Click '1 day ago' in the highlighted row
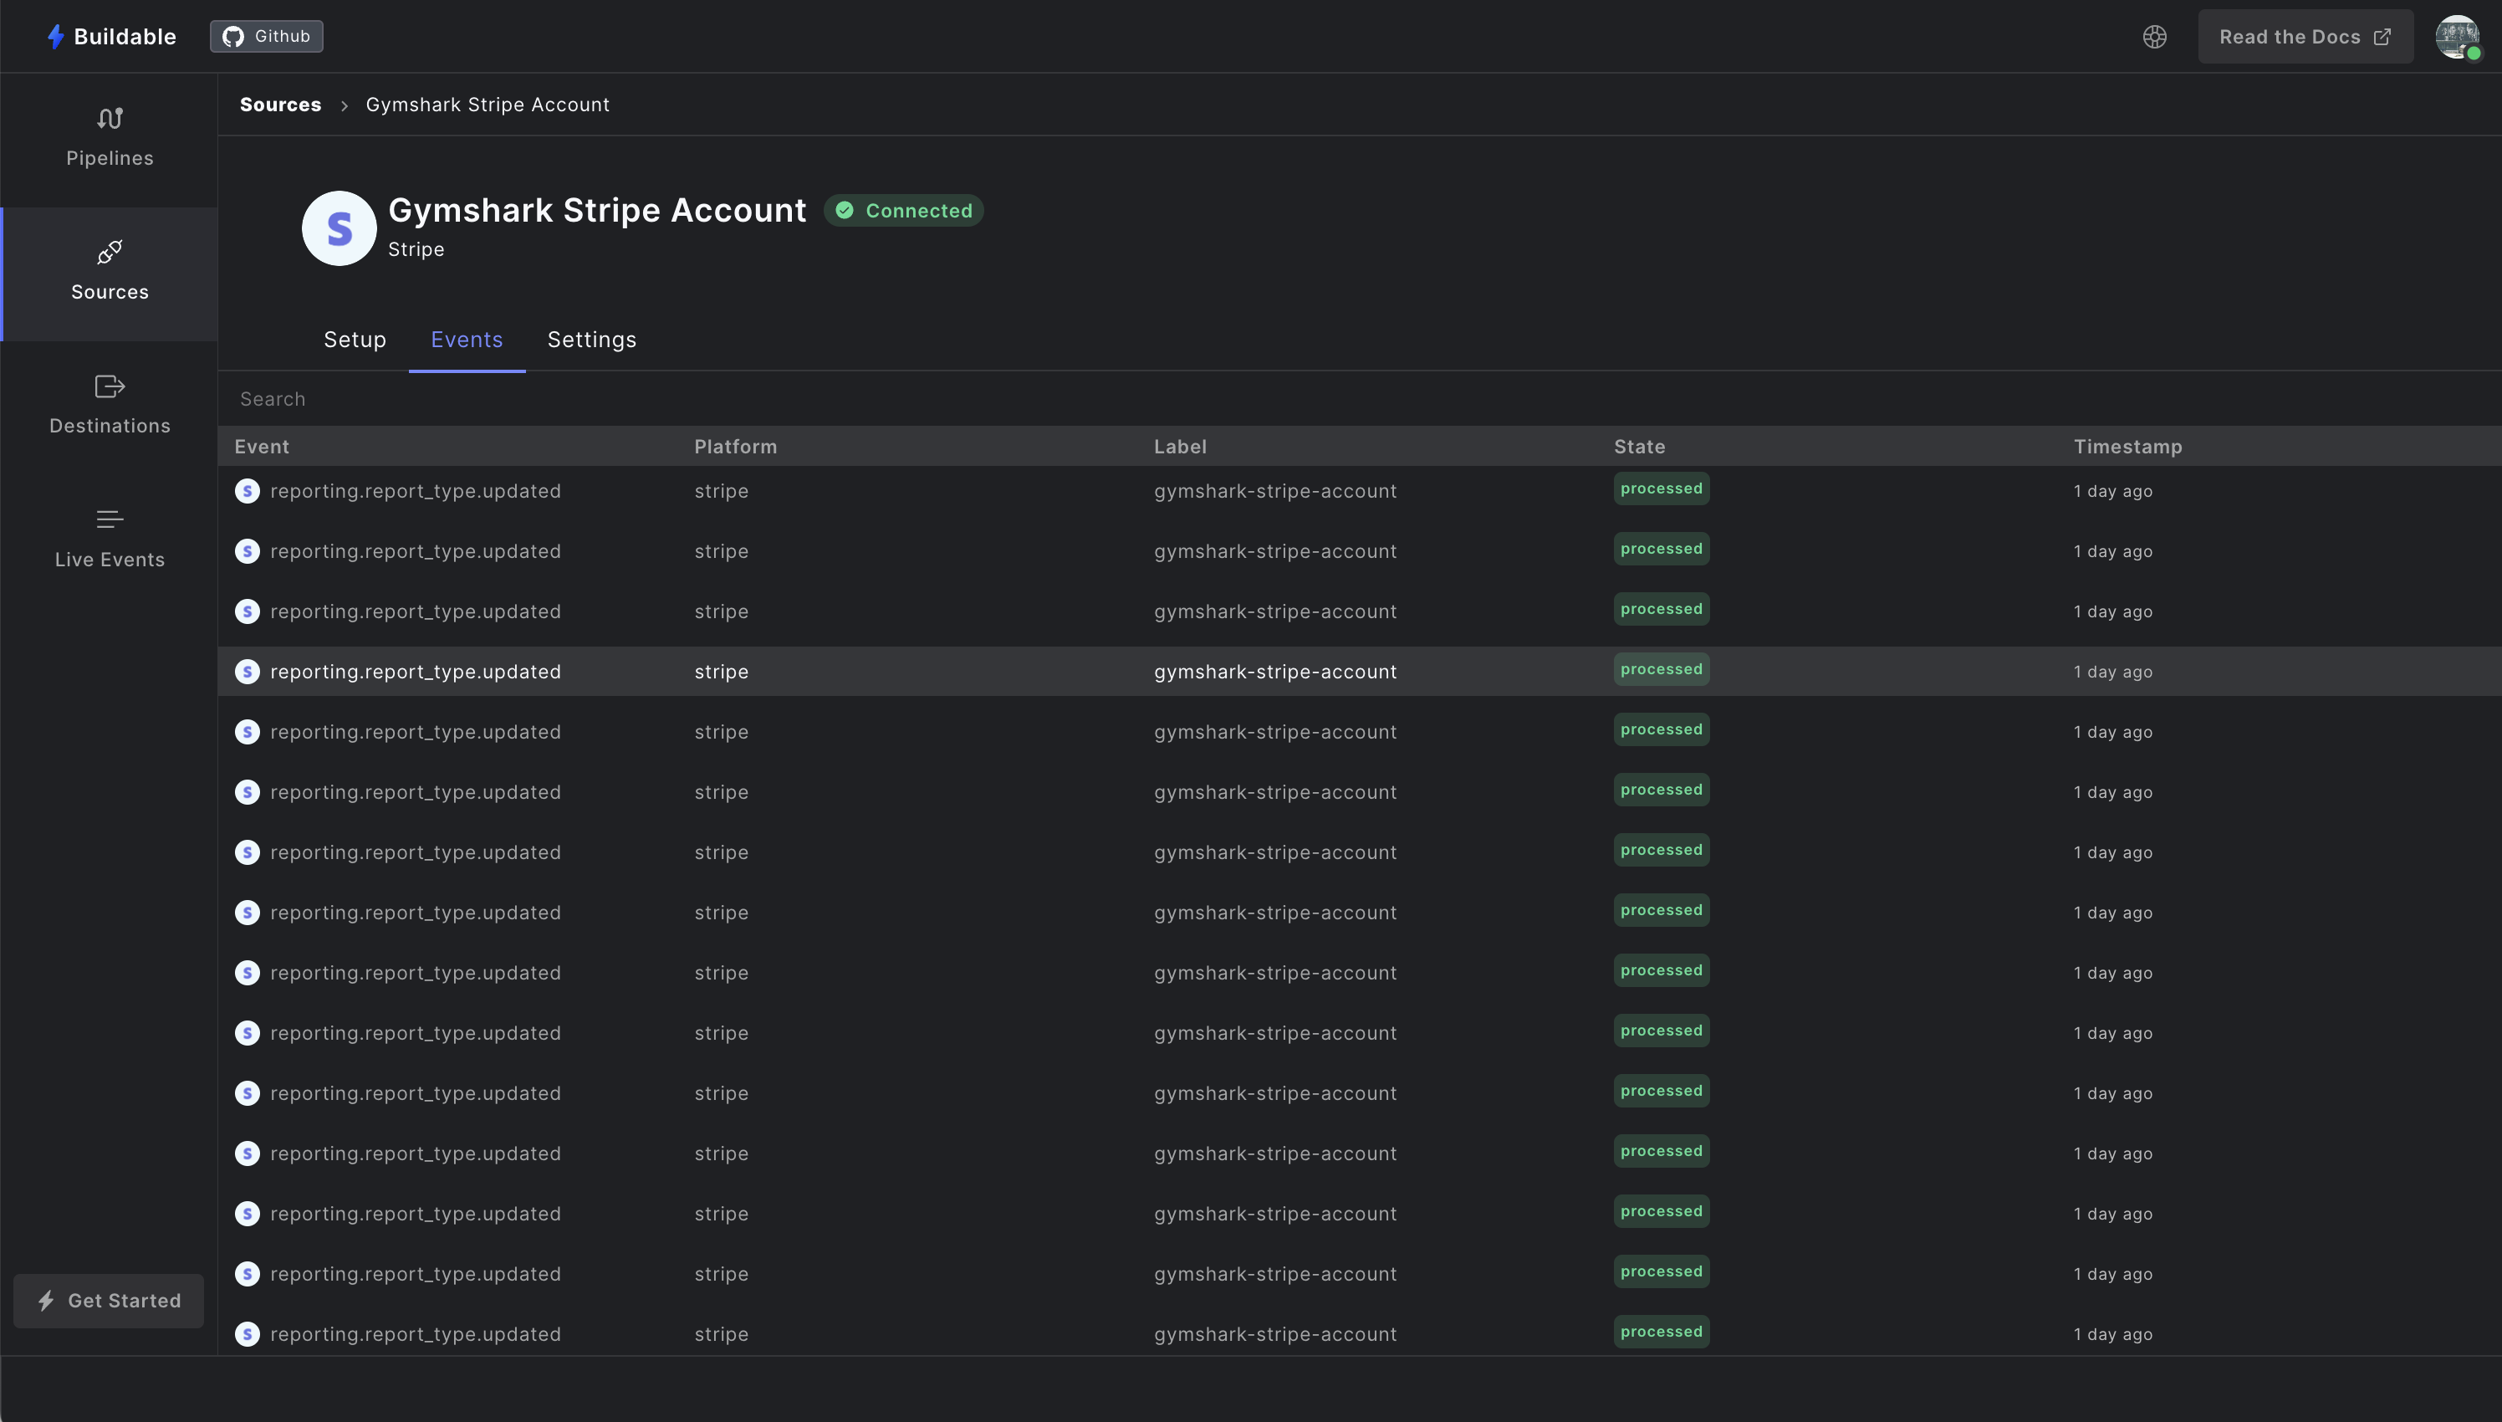Image resolution: width=2502 pixels, height=1422 pixels. coord(2112,672)
